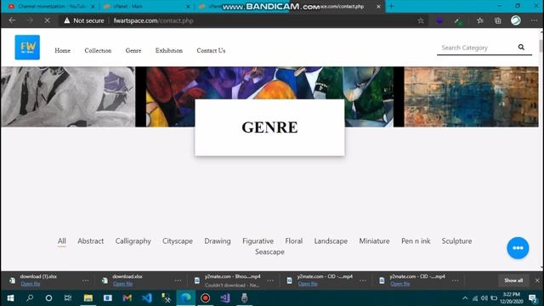Filter by Figurative genre
This screenshot has width=544, height=306.
[258, 241]
